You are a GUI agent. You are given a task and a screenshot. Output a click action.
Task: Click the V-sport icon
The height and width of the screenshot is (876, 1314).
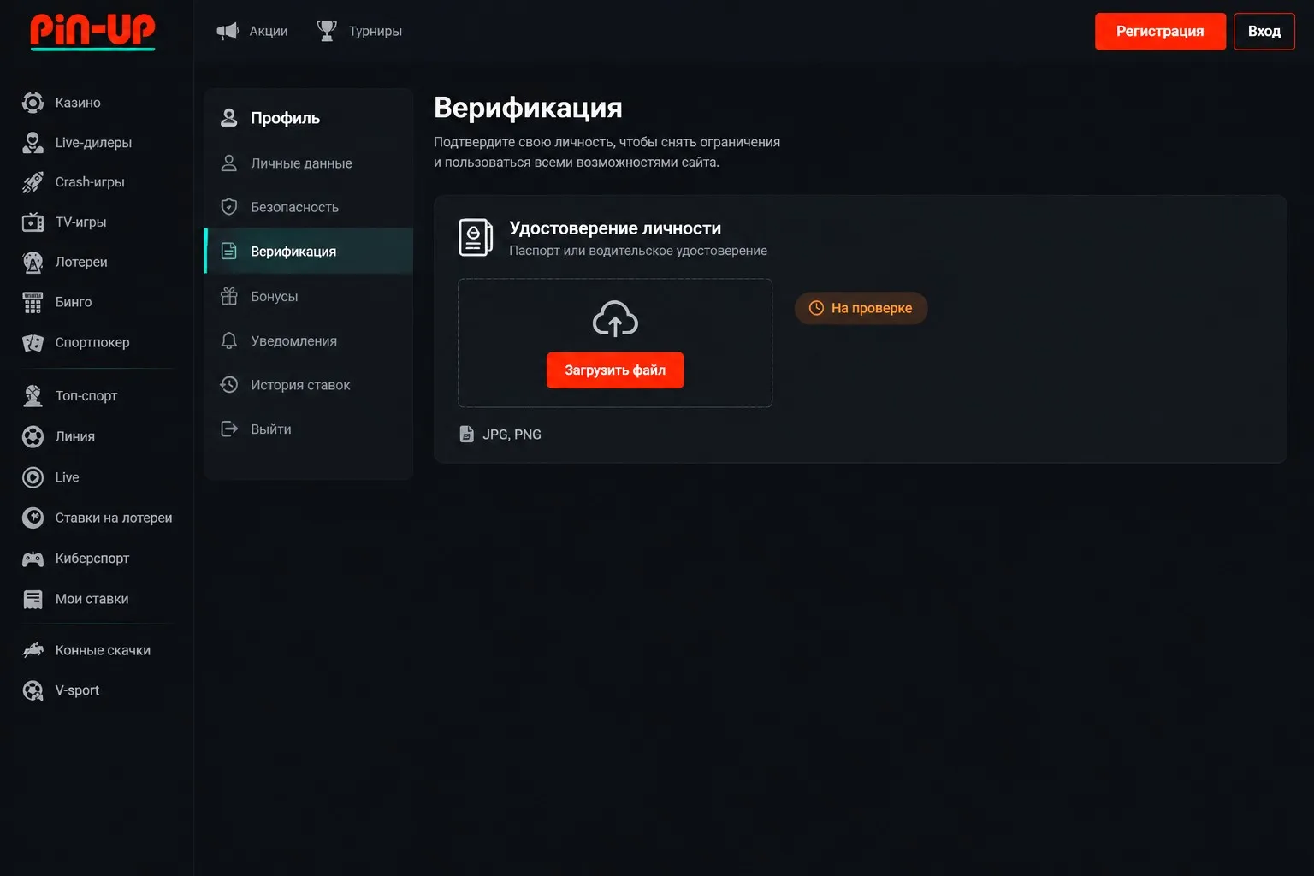(33, 690)
